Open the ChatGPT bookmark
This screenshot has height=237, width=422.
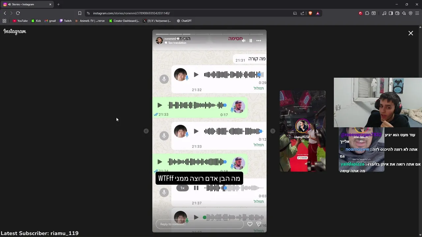click(184, 21)
